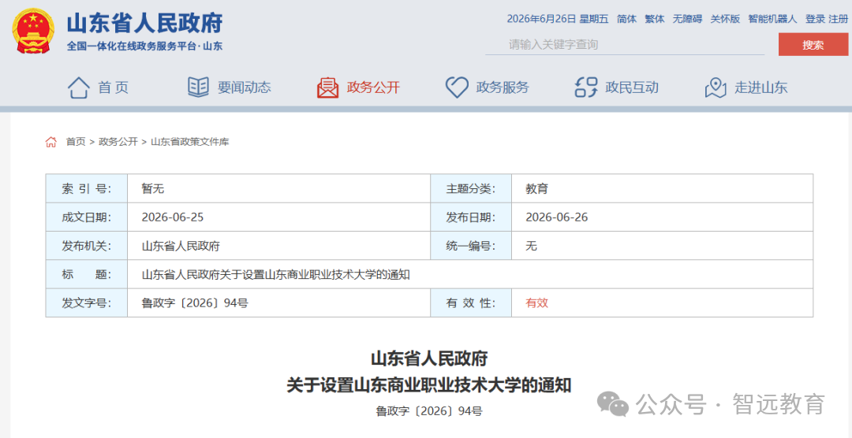
Task: Click the 要闻动态 book icon
Action: 198,87
